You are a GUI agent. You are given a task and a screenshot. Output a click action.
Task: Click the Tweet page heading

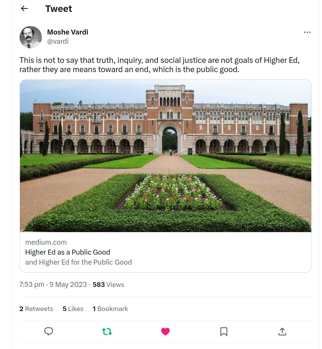click(x=58, y=9)
